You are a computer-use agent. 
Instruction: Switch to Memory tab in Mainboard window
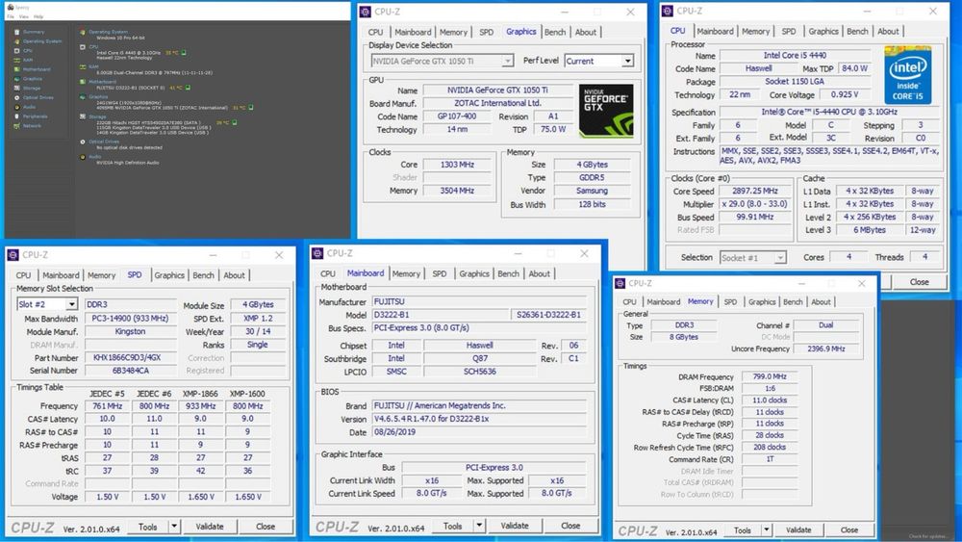pos(406,273)
